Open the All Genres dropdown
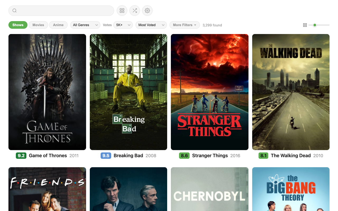The width and height of the screenshot is (338, 211). tap(85, 25)
